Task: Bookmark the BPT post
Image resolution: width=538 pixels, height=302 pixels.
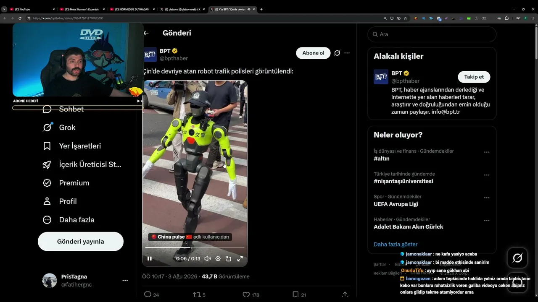Action: pyautogui.click(x=295, y=294)
